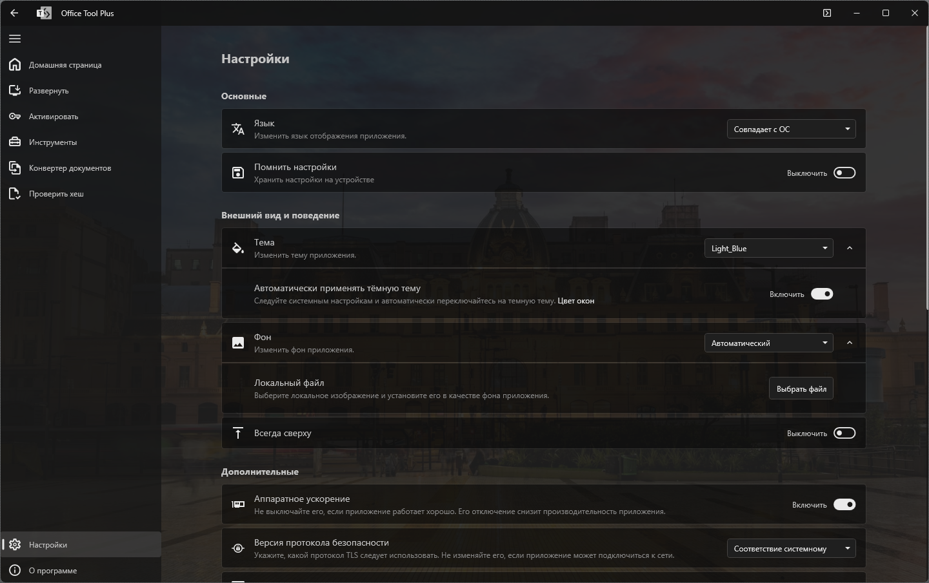Open the Проверить хеш page

click(x=81, y=193)
